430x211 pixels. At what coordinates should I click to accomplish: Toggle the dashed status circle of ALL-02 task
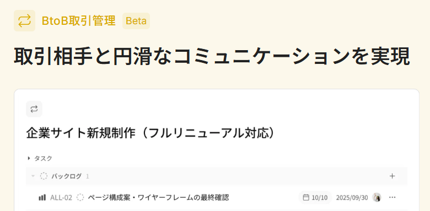[80, 198]
